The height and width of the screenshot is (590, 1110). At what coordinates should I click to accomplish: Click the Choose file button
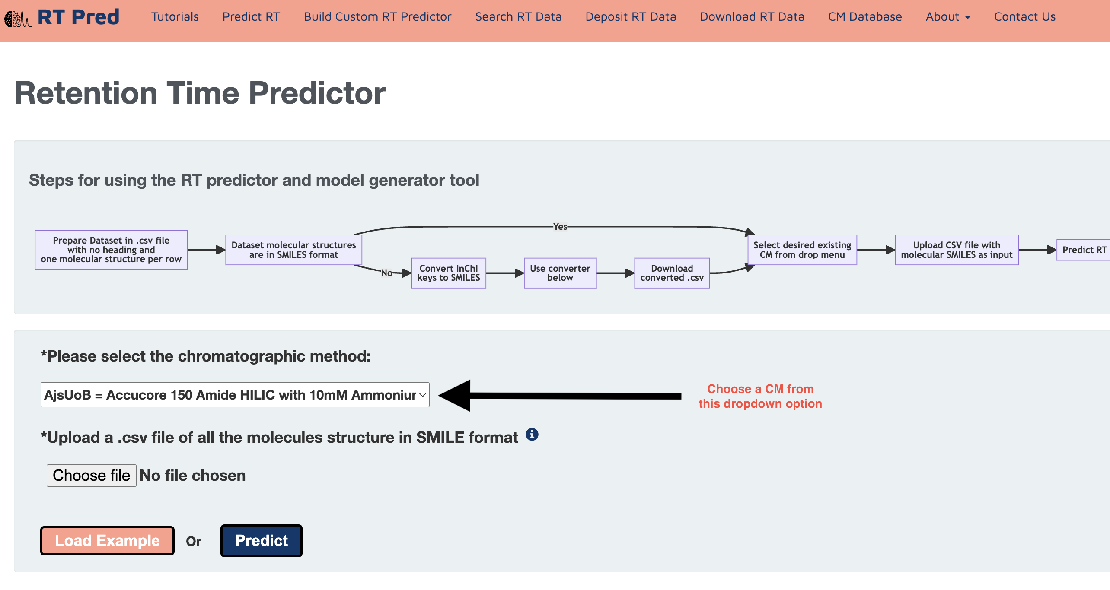click(92, 476)
